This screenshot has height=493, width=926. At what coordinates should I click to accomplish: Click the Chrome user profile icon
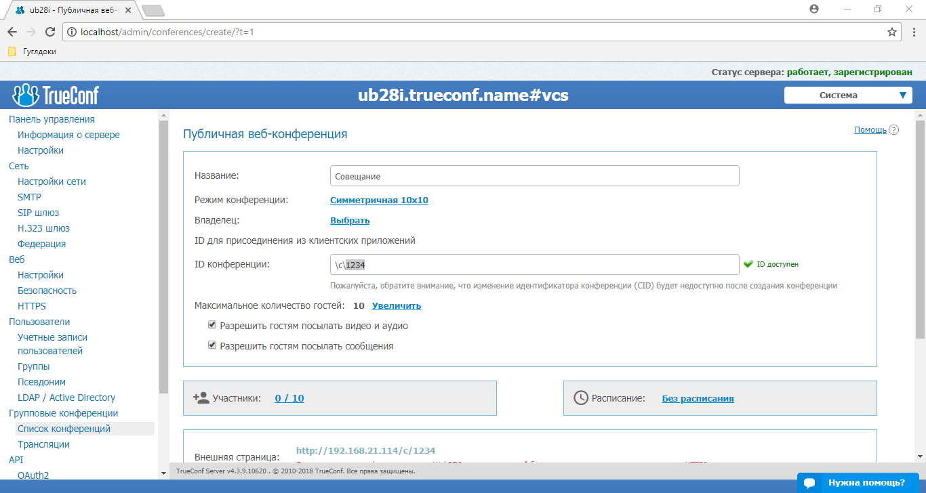(x=814, y=9)
